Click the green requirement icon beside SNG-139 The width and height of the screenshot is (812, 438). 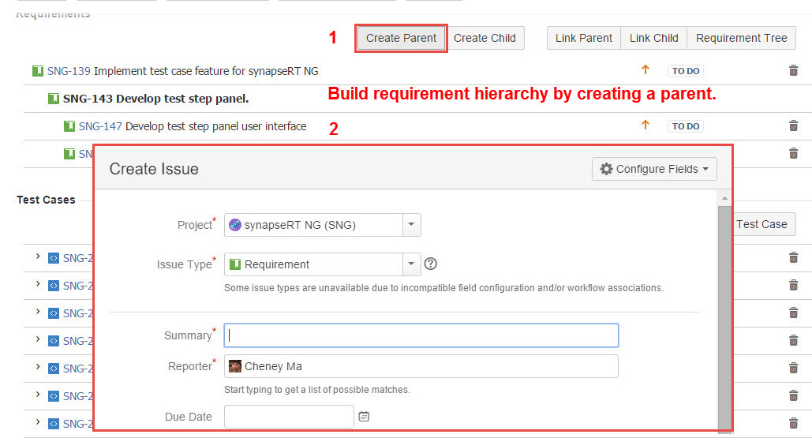click(37, 71)
